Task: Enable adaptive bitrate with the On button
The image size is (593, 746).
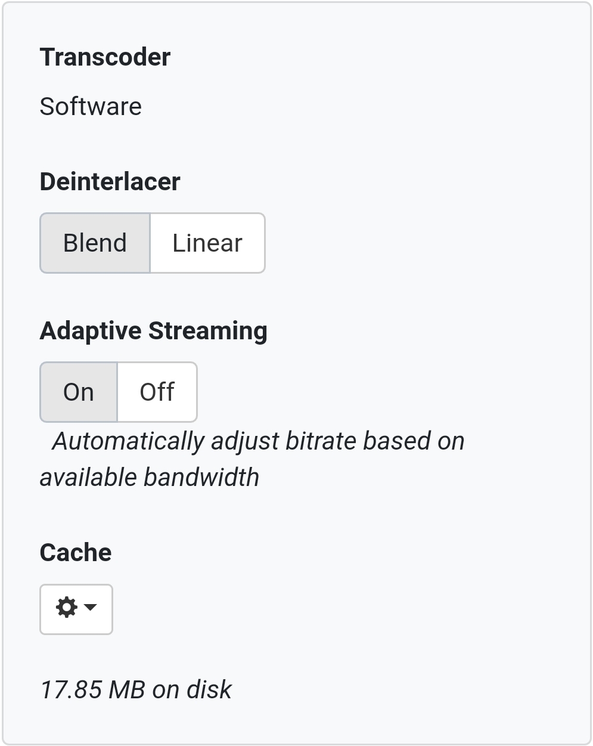Action: pos(79,392)
